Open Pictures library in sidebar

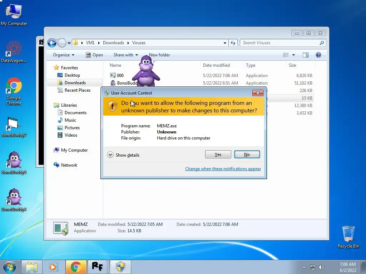click(72, 128)
